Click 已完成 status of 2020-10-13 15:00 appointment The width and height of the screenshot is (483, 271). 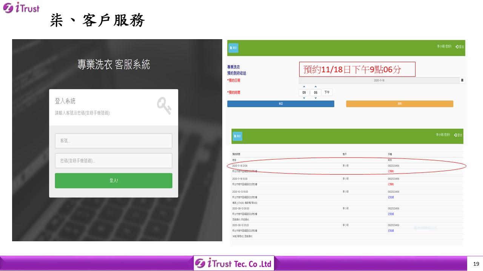coord(391,197)
